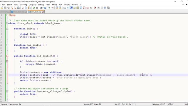The width and height of the screenshot is (188, 106).
Task: Click the Close All documents toolbar icon
Action: [15, 8]
